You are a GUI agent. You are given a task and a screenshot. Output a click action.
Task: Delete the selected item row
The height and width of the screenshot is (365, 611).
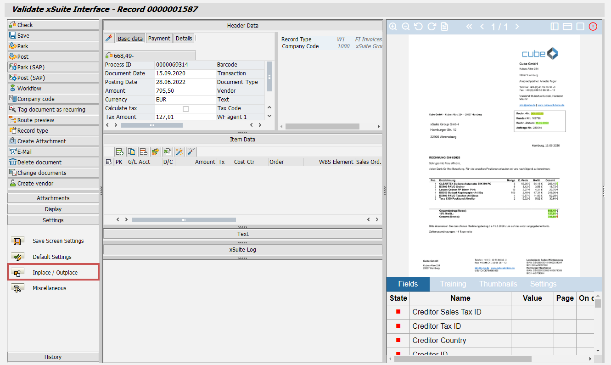coord(144,152)
